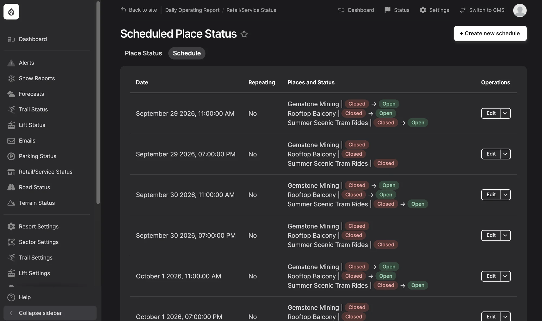542x321 pixels.
Task: Open Trail Settings via its skier icon
Action: 11,258
